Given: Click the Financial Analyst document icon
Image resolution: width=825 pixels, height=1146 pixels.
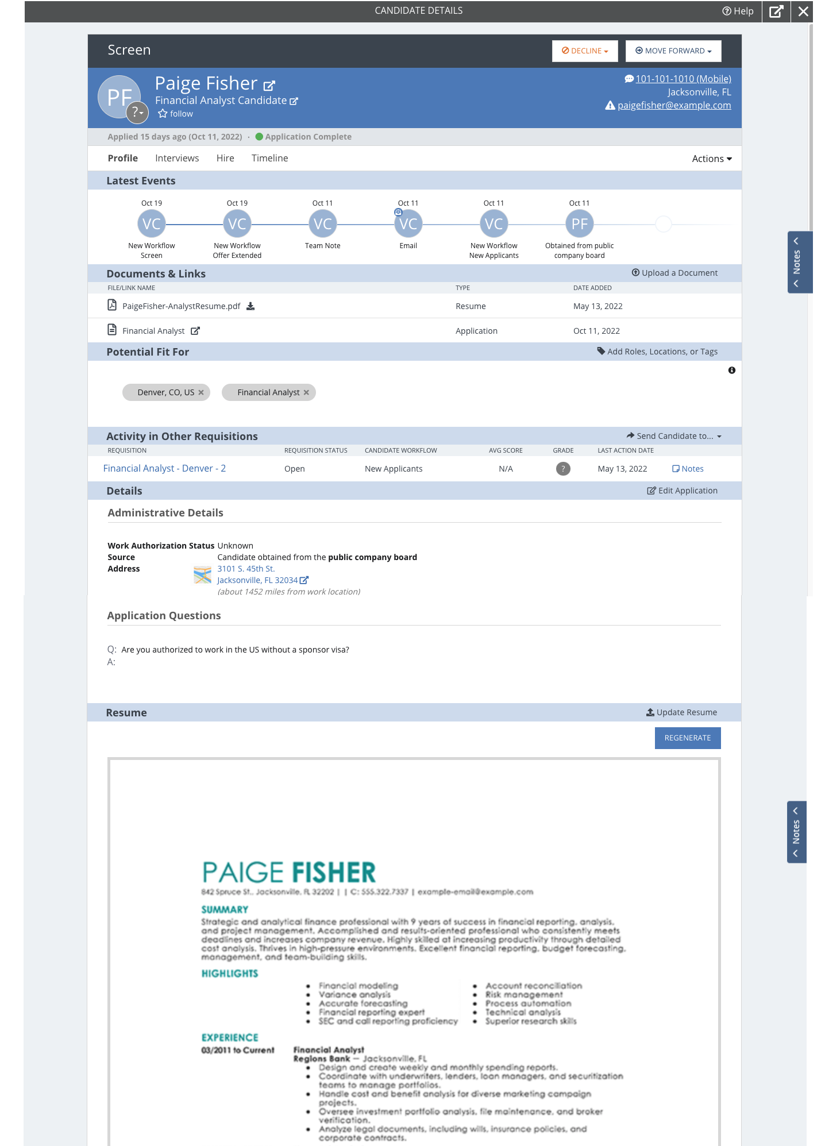Looking at the screenshot, I should pos(112,330).
